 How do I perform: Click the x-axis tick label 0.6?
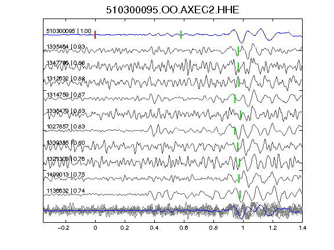184,228
